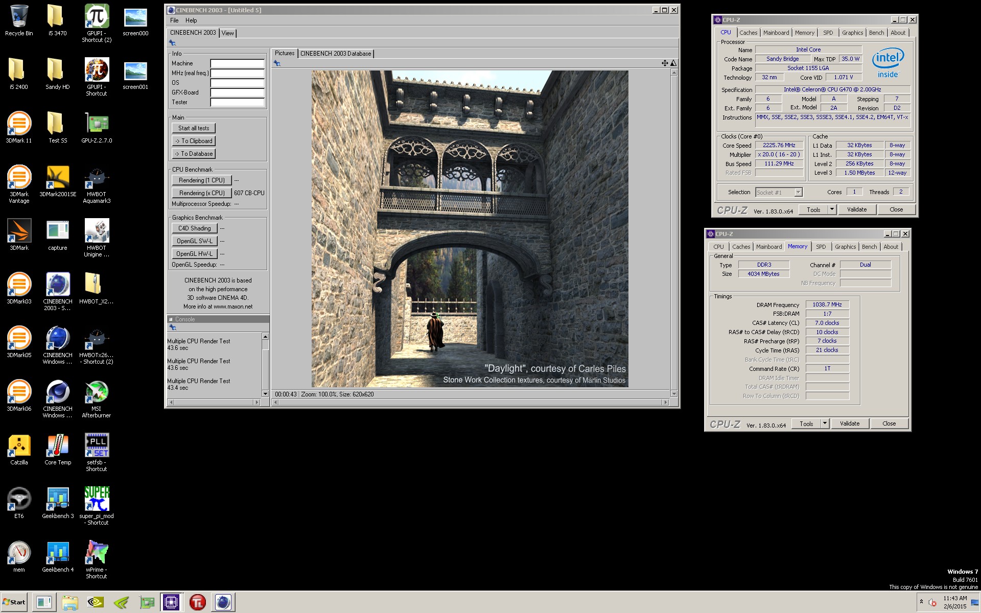981x613 pixels.
Task: Open the Sandy HD folder
Action: point(57,74)
